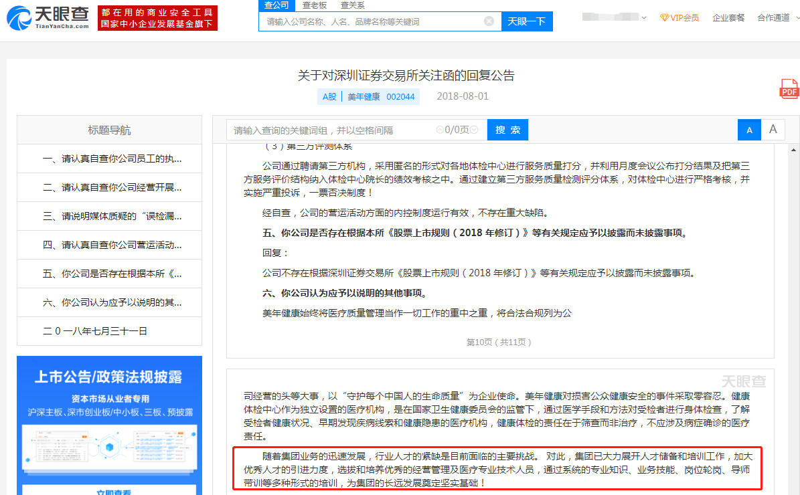Jump to section 五、你公司是否存在根据本所
This screenshot has width=800, height=495.
click(110, 274)
